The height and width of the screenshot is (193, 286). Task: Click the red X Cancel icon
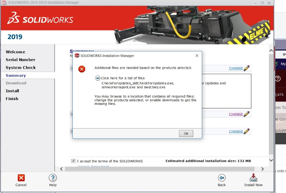coord(21,178)
